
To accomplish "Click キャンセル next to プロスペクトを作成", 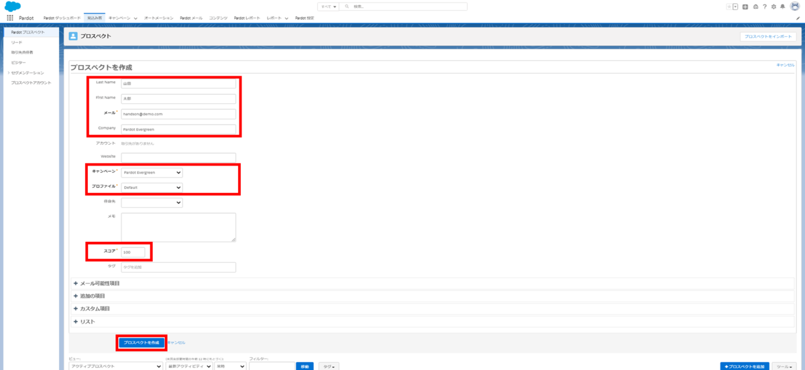I will coord(176,343).
